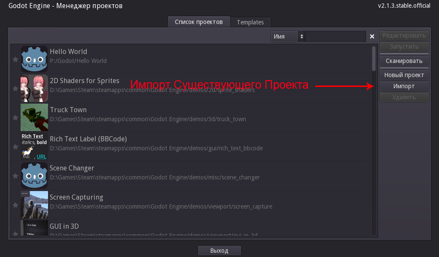Favorite the 2D Shaders for Sprites star
Screen dimensions: 439x257
pos(15,88)
